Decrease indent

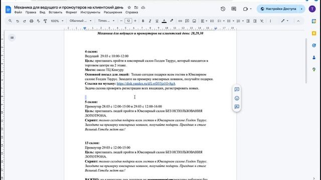248,21
